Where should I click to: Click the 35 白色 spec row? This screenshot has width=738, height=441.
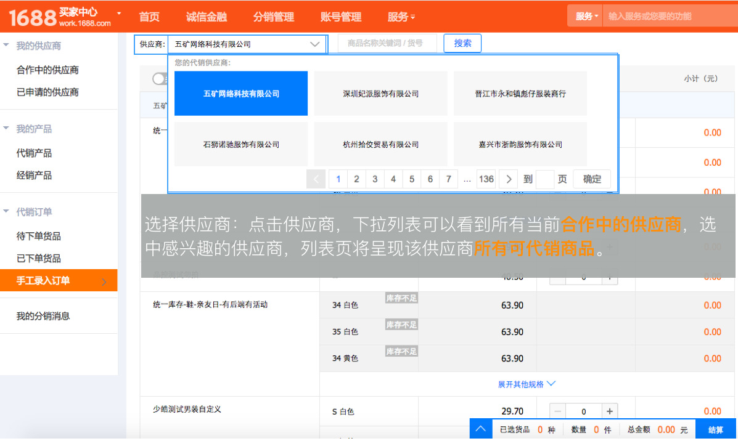[527, 331]
